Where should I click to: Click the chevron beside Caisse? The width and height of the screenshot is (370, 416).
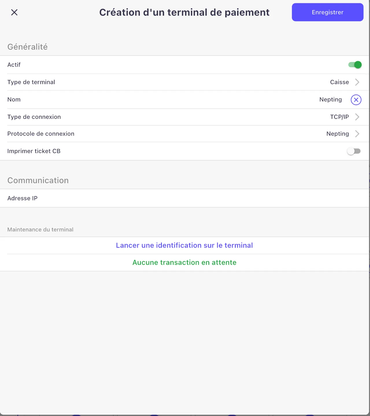click(357, 82)
